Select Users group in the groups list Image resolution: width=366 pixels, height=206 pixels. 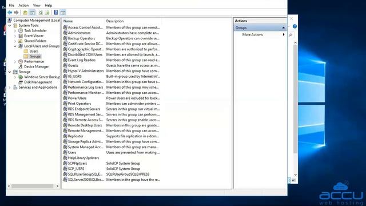point(72,153)
